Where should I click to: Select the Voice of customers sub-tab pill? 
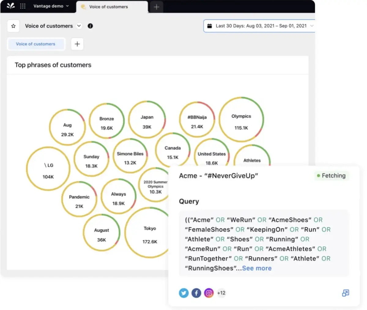[x=36, y=44]
